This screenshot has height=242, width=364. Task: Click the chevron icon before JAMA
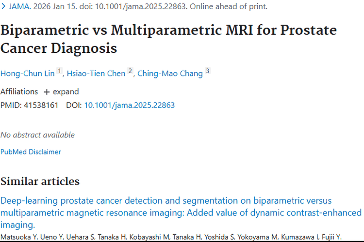[x=4, y=7]
